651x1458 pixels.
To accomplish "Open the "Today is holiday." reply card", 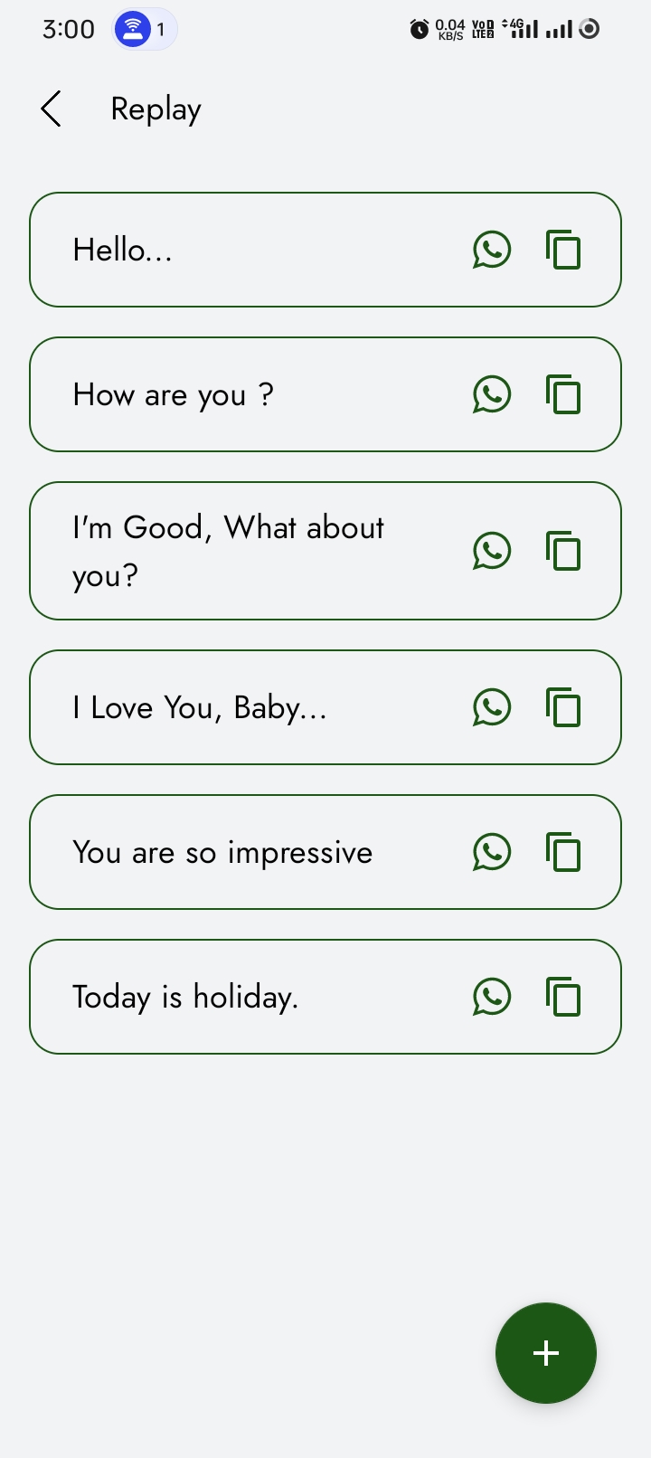I will [x=325, y=997].
